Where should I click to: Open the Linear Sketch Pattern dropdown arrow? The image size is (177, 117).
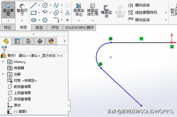click(166, 12)
